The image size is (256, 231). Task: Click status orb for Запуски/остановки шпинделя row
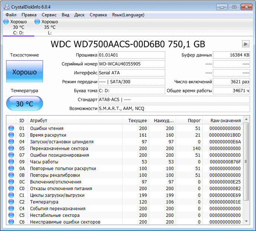click(x=11, y=141)
